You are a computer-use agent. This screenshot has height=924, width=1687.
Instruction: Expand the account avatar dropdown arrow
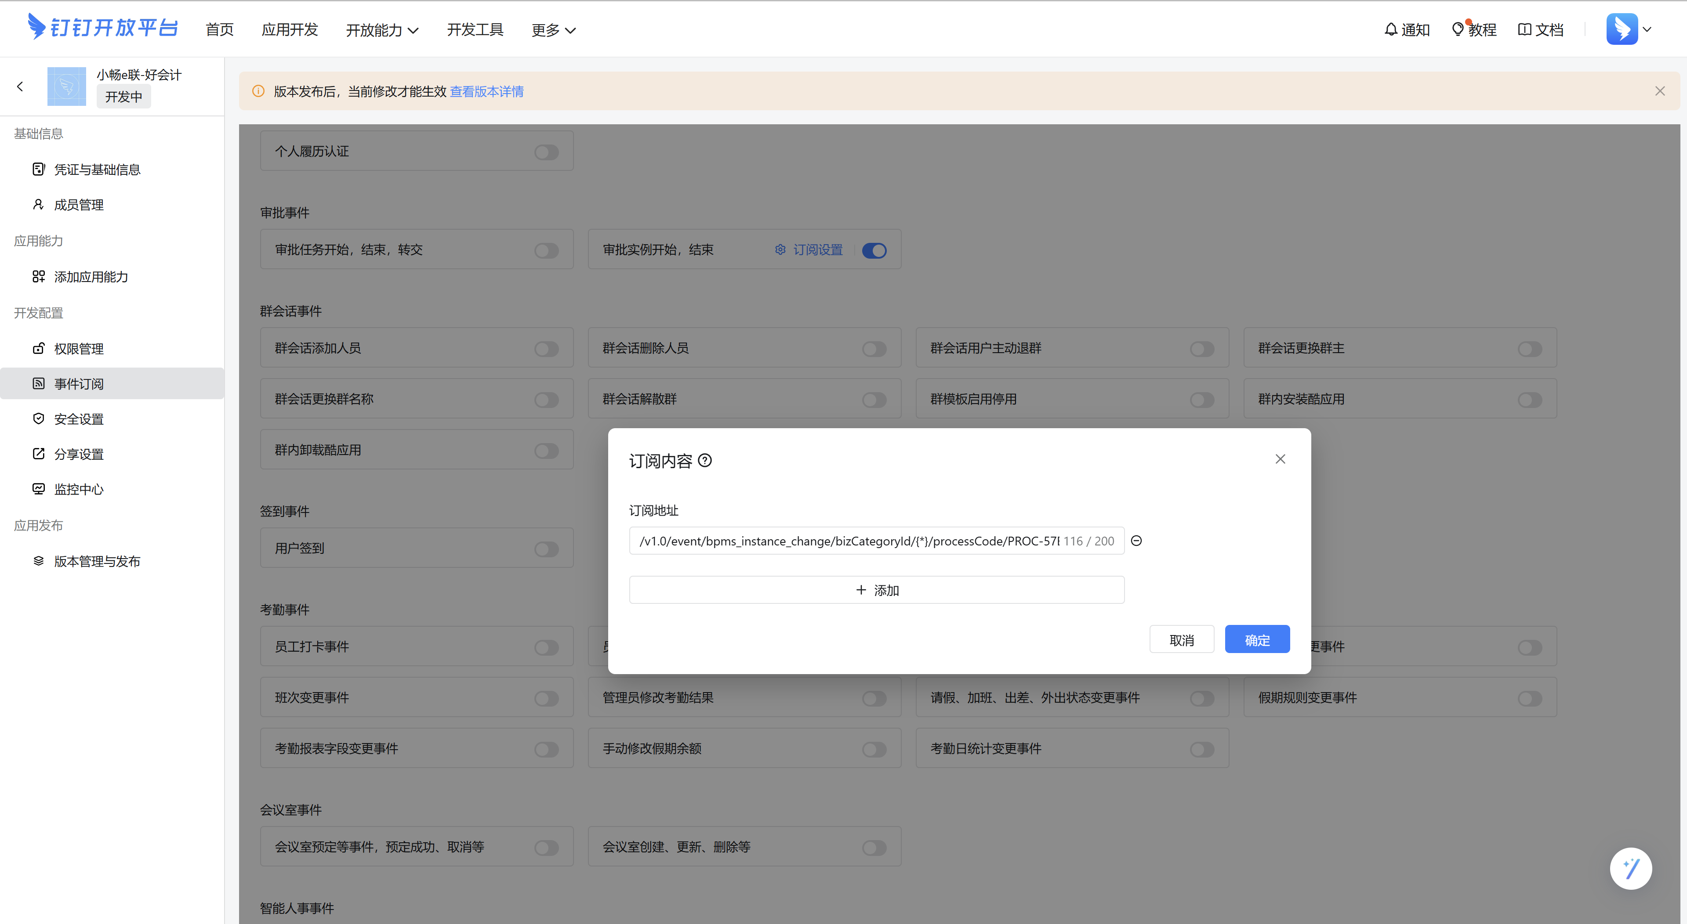(x=1647, y=29)
